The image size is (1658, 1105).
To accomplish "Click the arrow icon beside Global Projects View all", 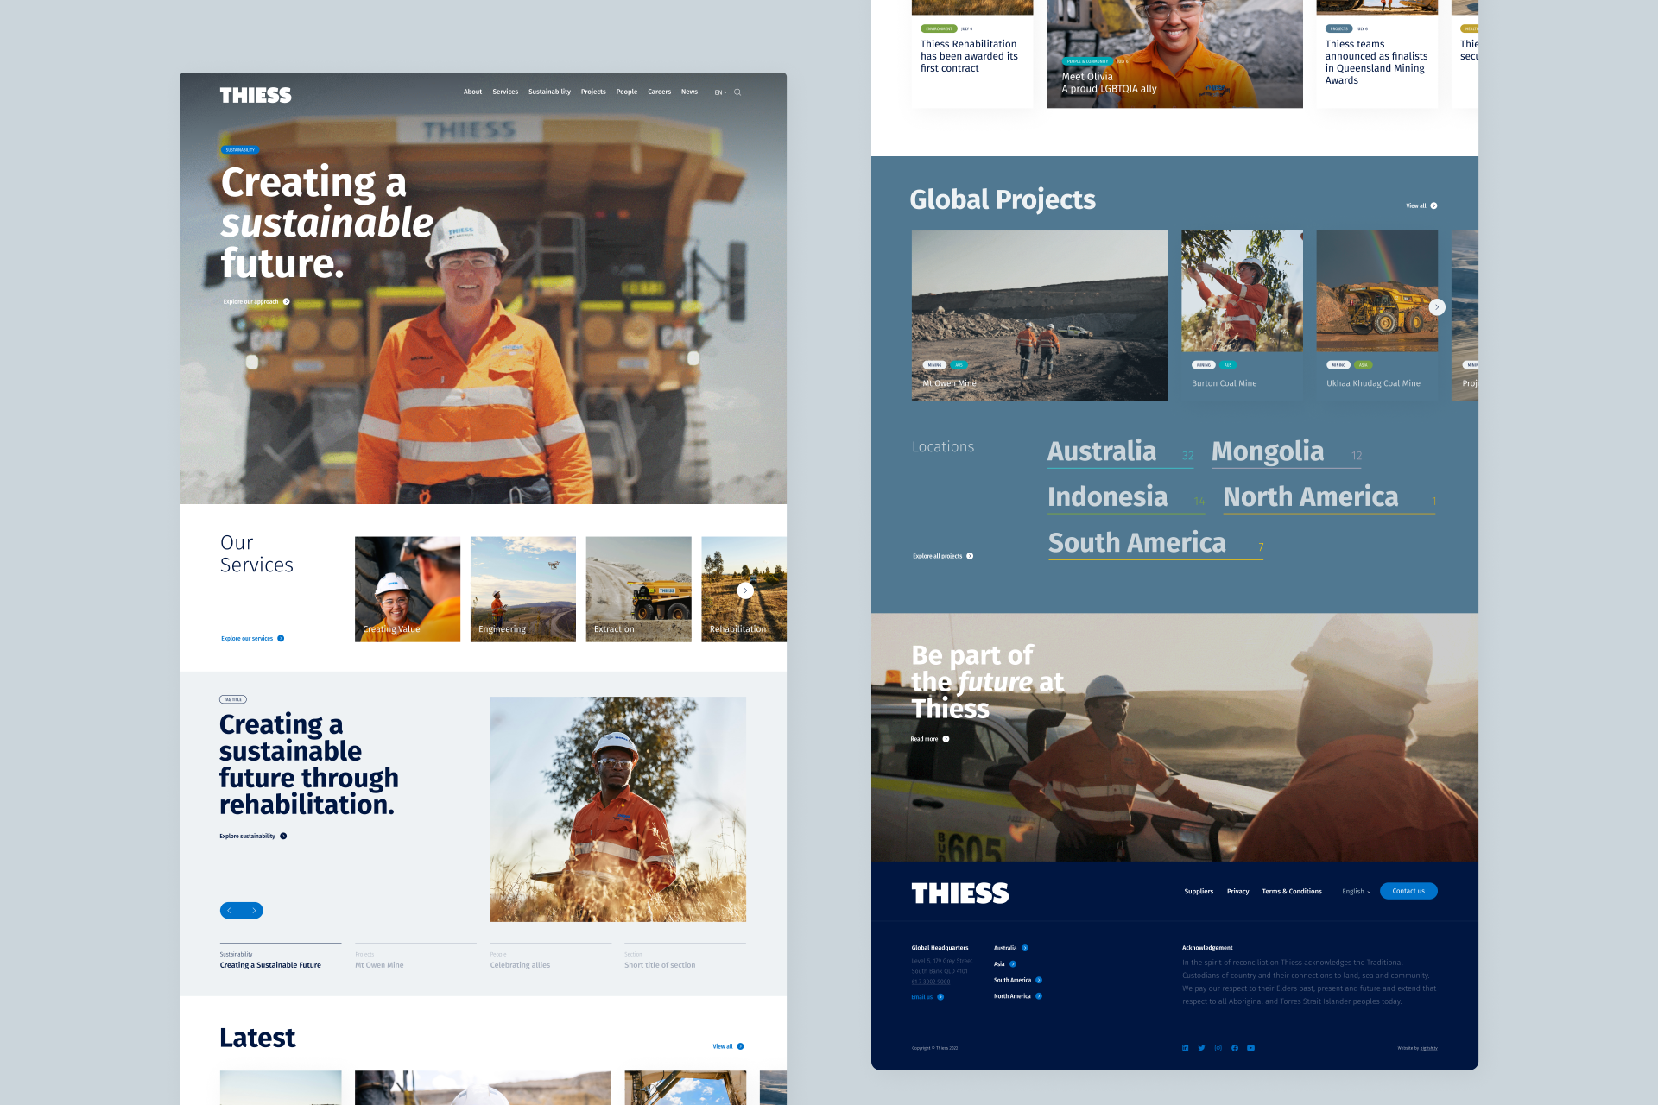I will (x=1433, y=206).
